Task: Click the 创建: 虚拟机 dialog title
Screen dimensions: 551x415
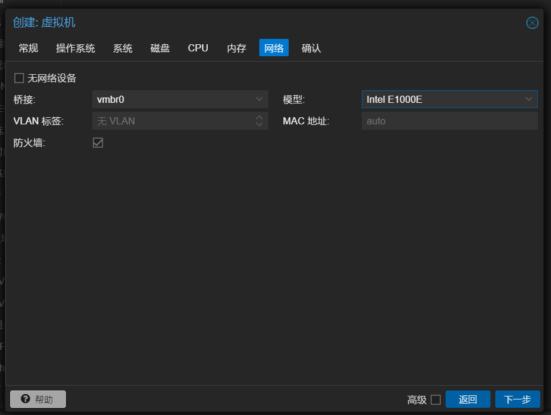Action: [44, 23]
